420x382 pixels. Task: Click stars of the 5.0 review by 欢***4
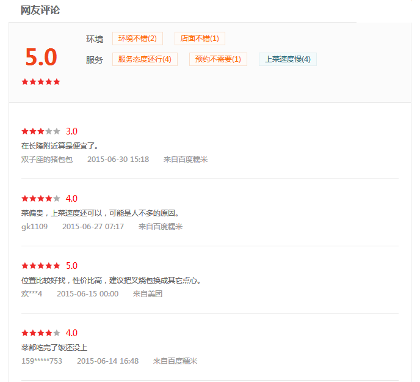pos(41,266)
